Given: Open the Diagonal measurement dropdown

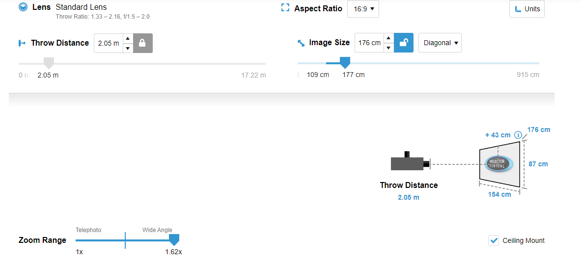Looking at the screenshot, I should (x=440, y=43).
